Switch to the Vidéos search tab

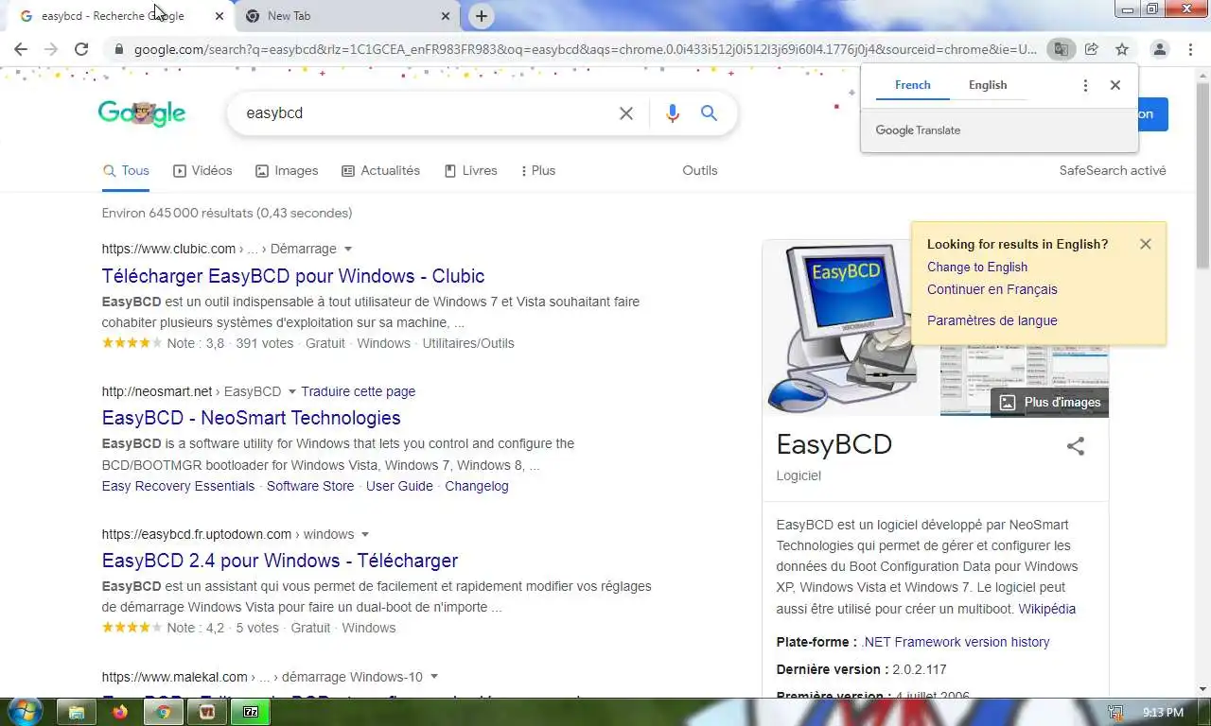coord(202,171)
